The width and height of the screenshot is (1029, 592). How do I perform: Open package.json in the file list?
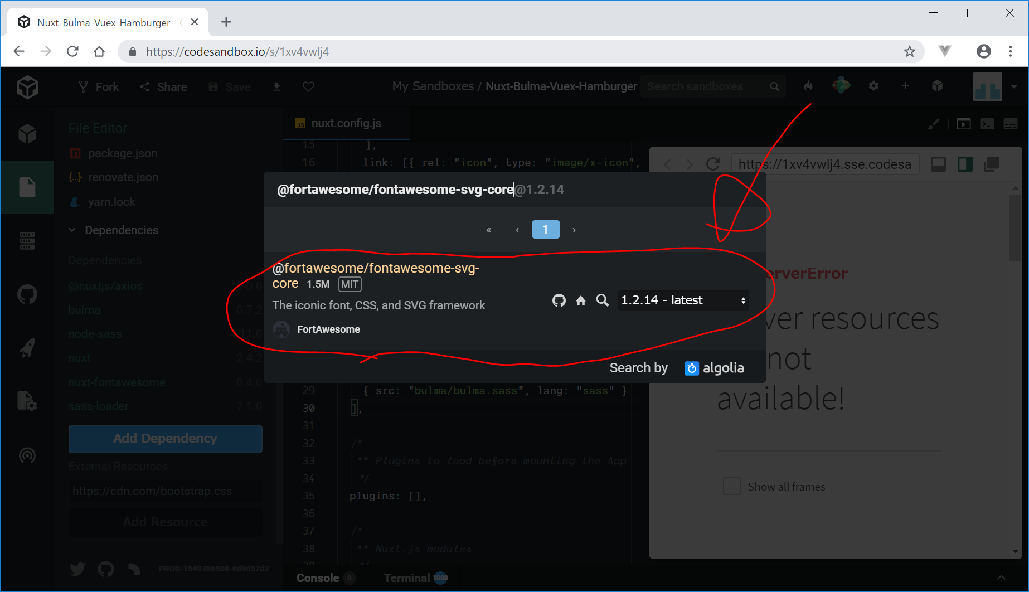point(122,153)
